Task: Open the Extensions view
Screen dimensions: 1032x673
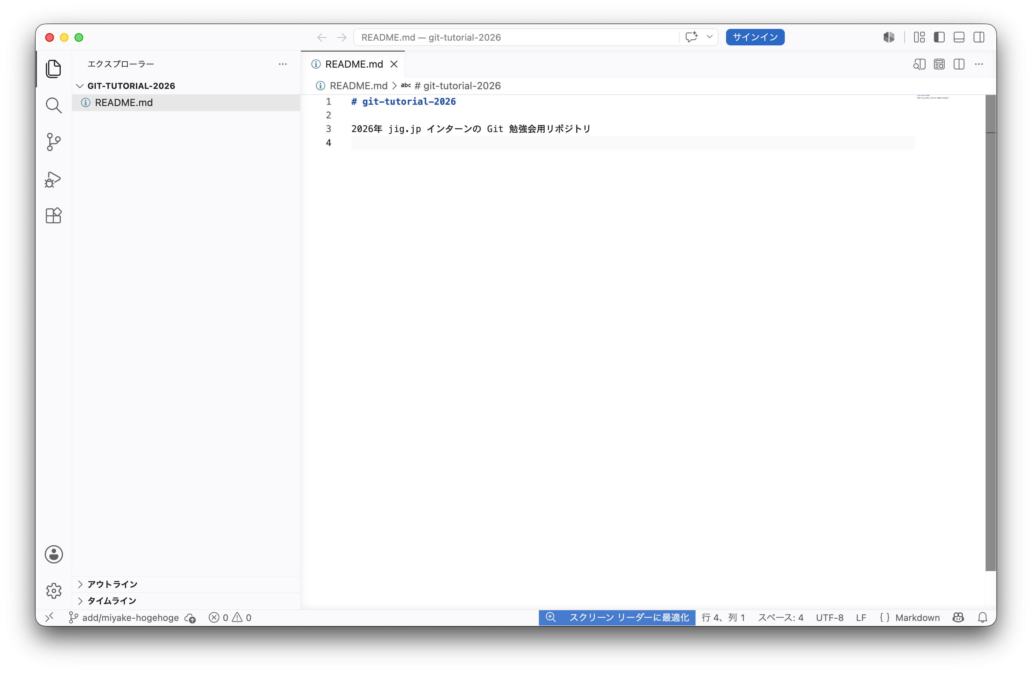Action: (53, 215)
